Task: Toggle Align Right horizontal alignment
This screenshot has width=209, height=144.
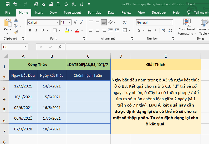Action: [x=104, y=30]
